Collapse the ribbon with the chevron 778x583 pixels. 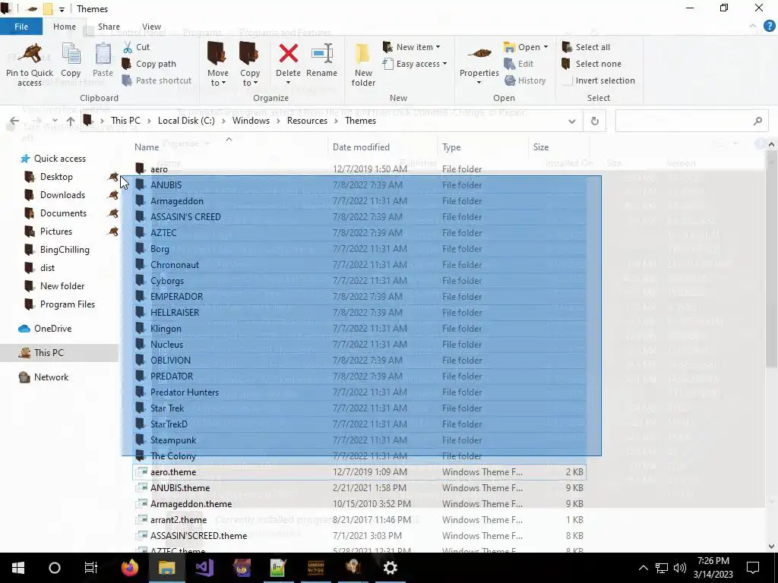753,27
